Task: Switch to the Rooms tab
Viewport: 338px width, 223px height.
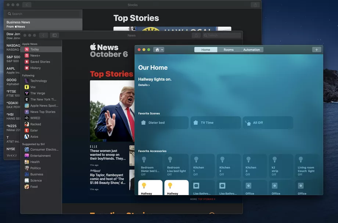Action: click(229, 50)
